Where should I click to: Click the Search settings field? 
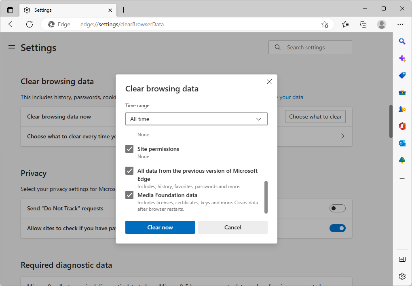310,47
